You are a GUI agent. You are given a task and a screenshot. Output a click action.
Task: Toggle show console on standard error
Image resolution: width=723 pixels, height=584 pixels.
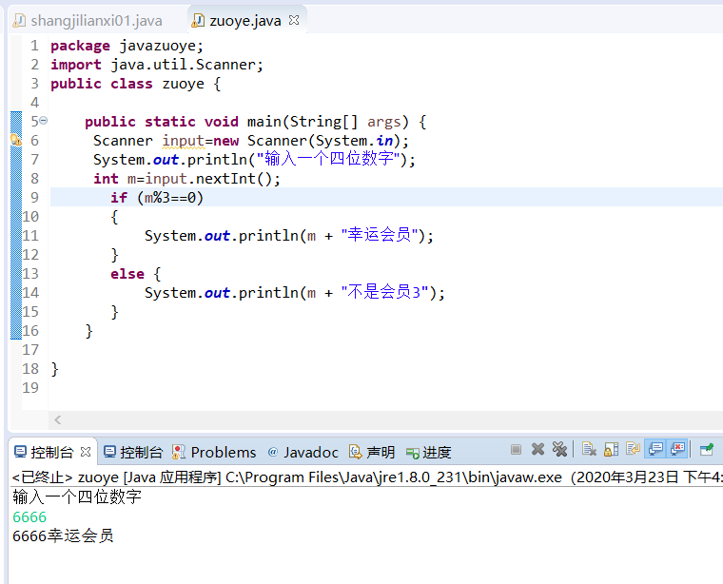point(677,449)
